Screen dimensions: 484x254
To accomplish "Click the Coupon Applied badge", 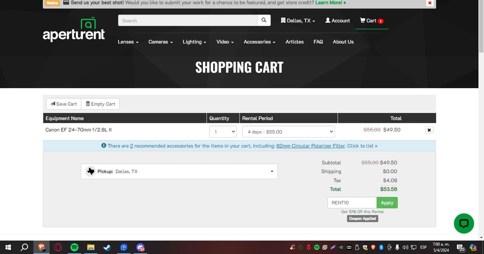I will click(x=362, y=219).
